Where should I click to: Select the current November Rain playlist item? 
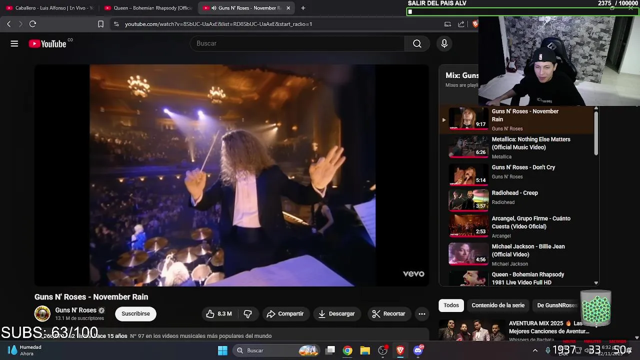pos(515,119)
